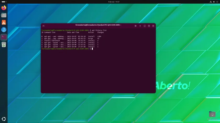Open the terminal hamburger menu
220x123 pixels.
[140, 26]
